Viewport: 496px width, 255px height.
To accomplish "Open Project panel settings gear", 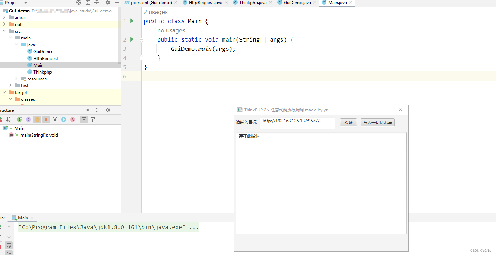I will pyautogui.click(x=108, y=2).
